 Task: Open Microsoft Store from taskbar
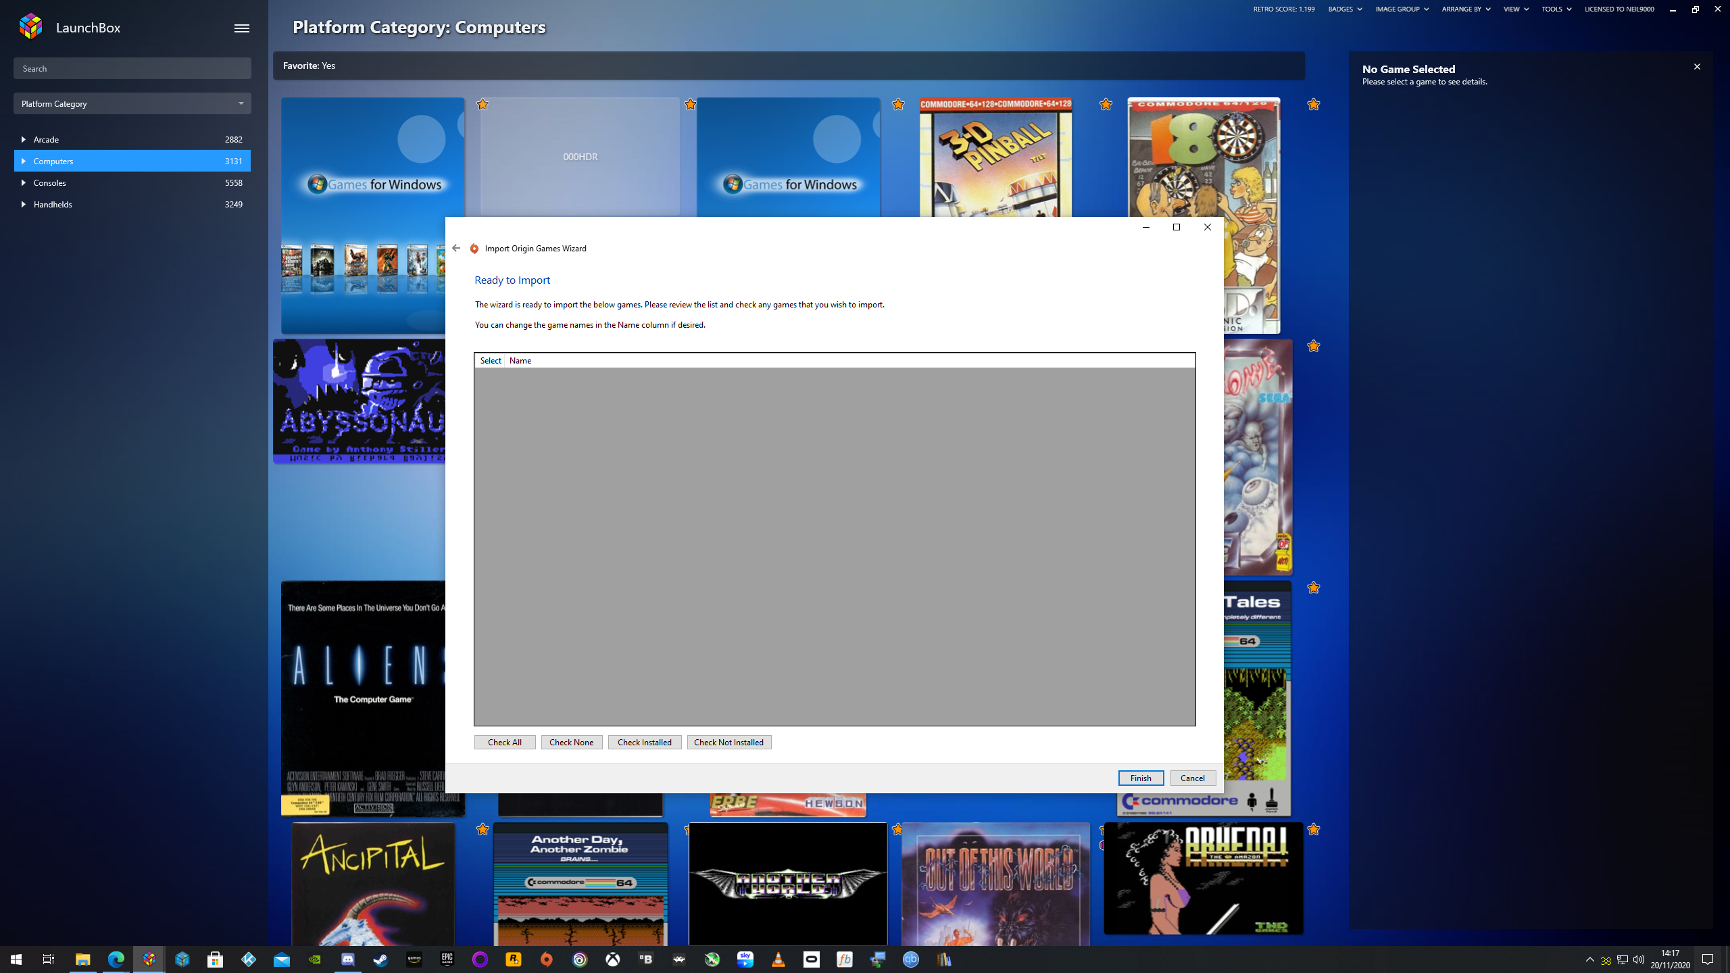(x=215, y=959)
